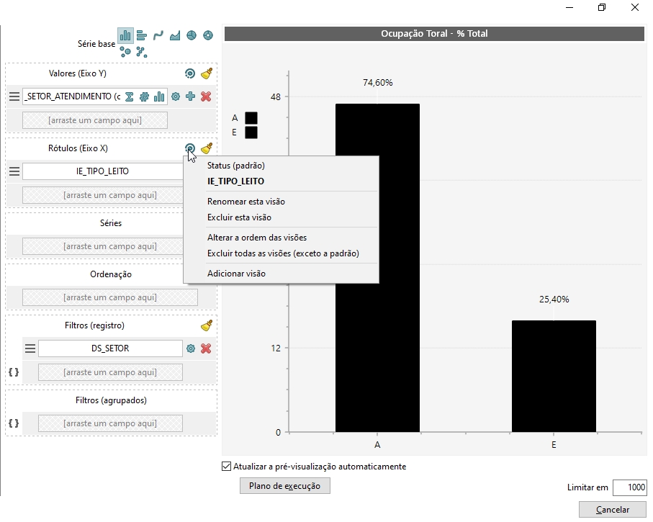Click curly braces beside Filtros (agrupados)
The image size is (653, 522).
[x=14, y=423]
